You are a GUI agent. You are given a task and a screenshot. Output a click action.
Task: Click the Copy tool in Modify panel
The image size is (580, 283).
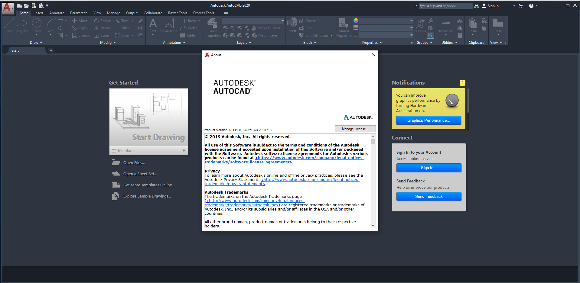pos(80,28)
